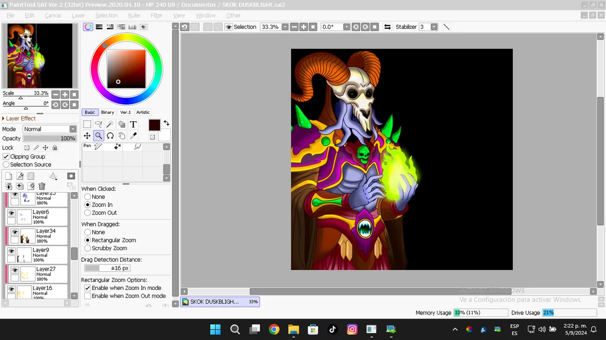Select the Zoom magnifier tool
This screenshot has width=606, height=340.
(98, 136)
